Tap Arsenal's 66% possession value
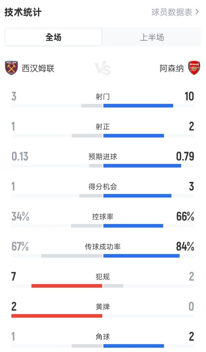Viewport: 206px width, 352px height. pos(185,217)
